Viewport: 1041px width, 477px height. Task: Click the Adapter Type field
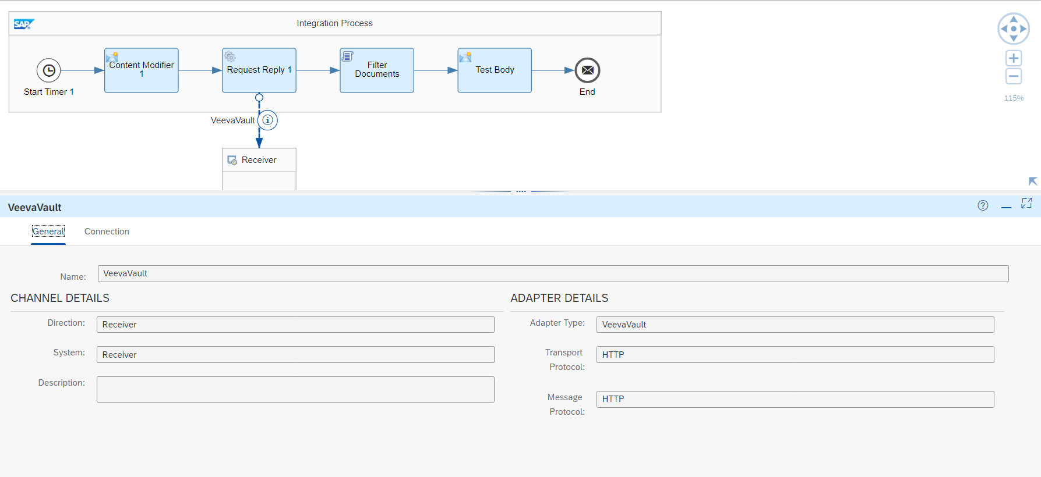coord(795,325)
